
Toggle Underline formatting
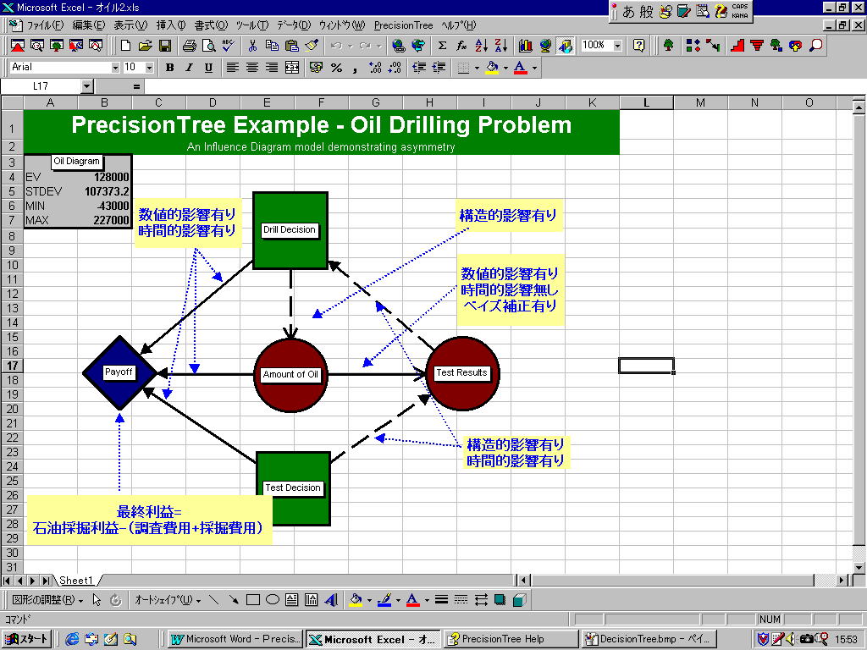[208, 68]
